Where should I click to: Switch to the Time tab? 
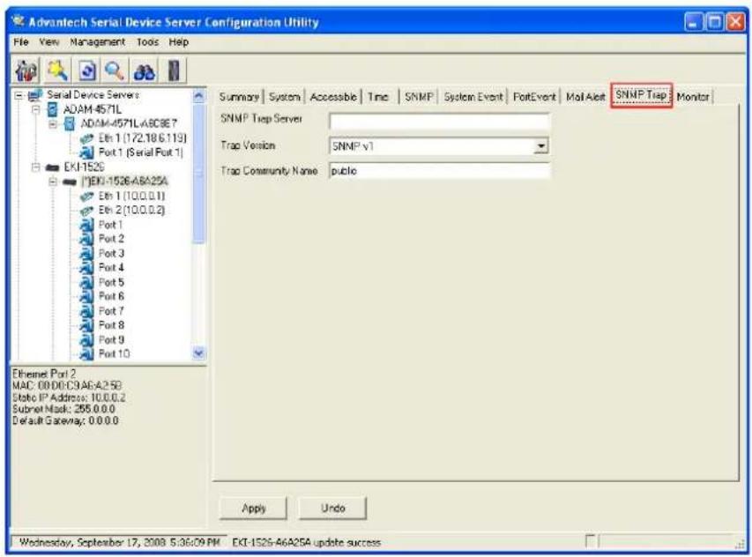pyautogui.click(x=378, y=97)
